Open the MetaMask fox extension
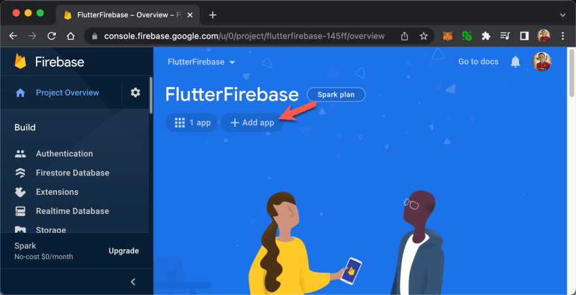 [448, 36]
